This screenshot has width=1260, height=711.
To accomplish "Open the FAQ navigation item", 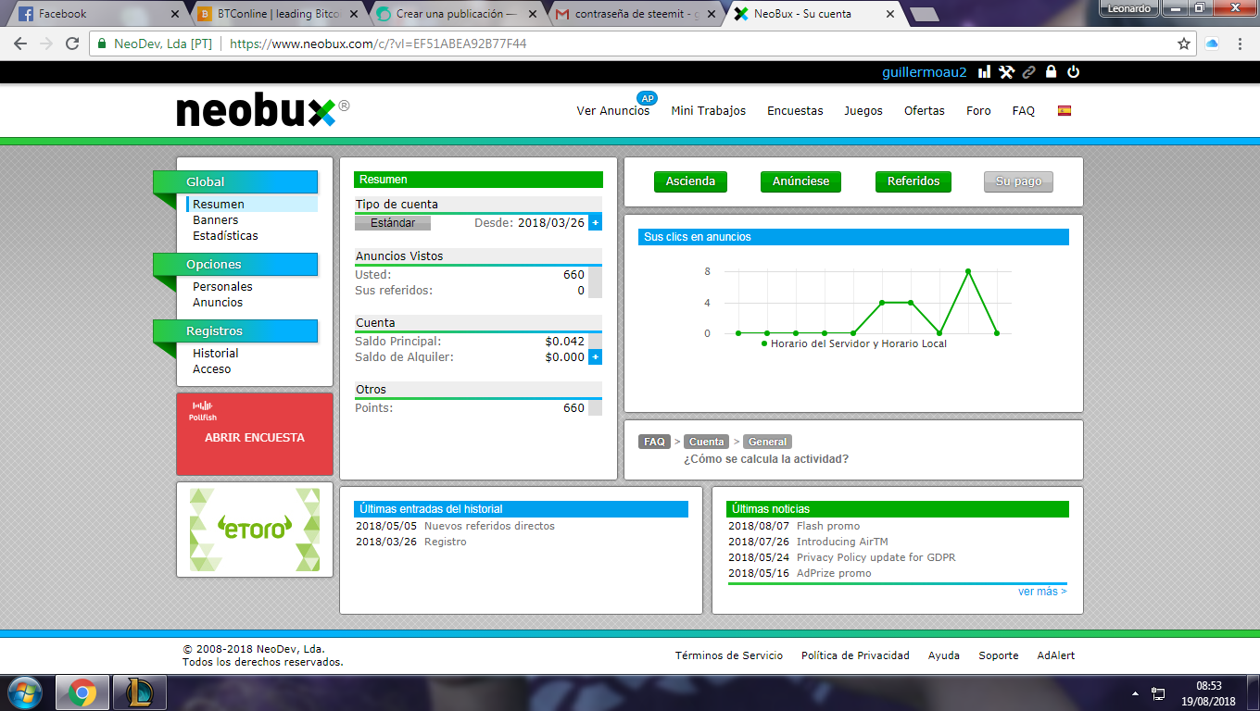I will 1024,111.
